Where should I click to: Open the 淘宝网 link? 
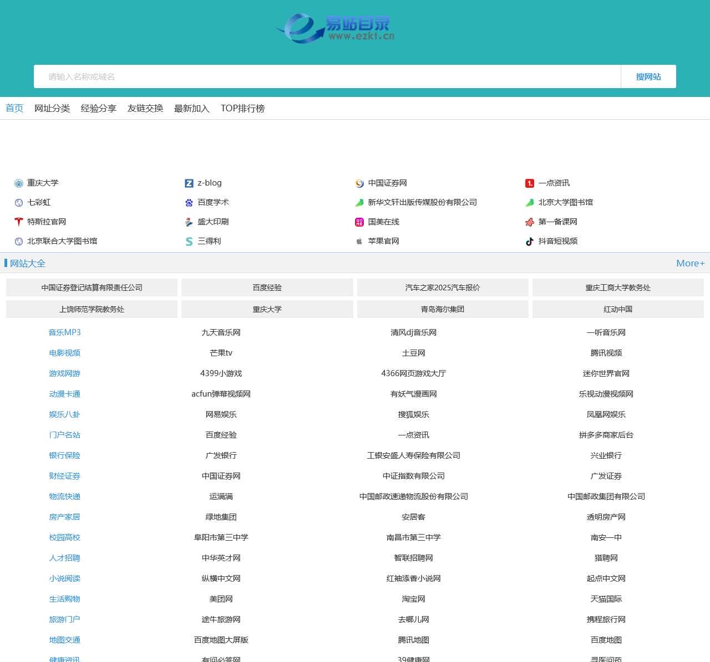(x=413, y=599)
